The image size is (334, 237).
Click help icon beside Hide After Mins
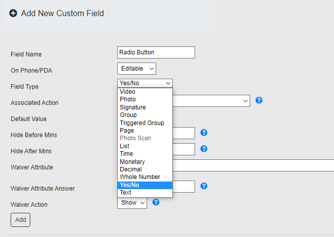(204, 149)
